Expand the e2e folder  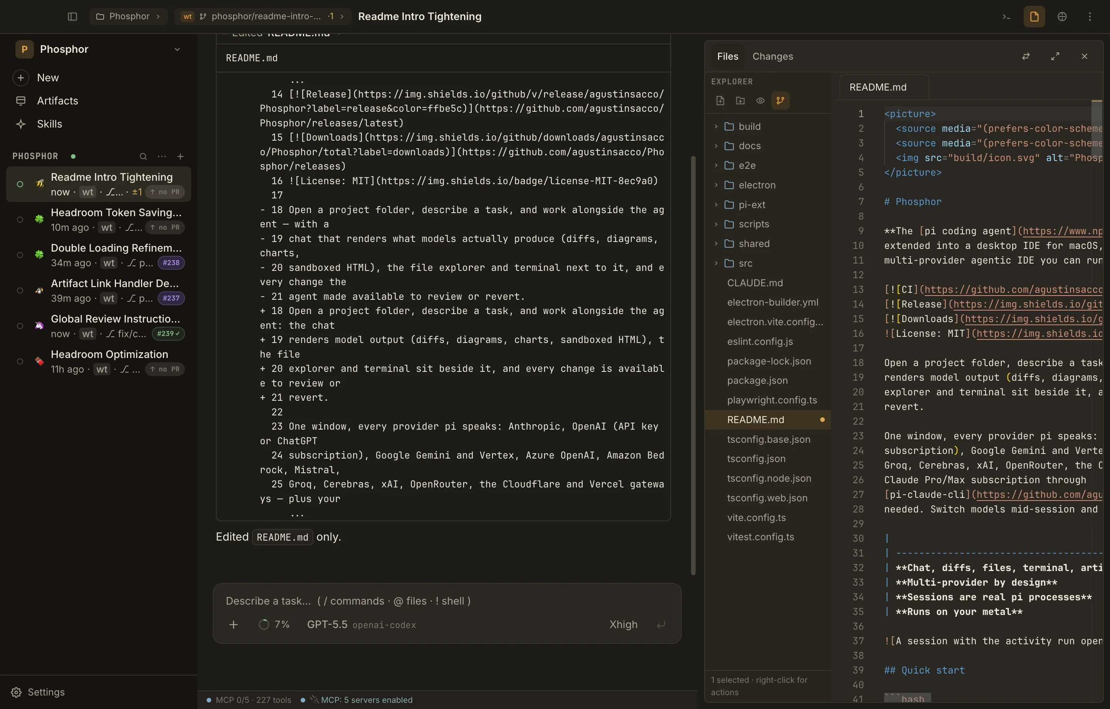coord(767,165)
